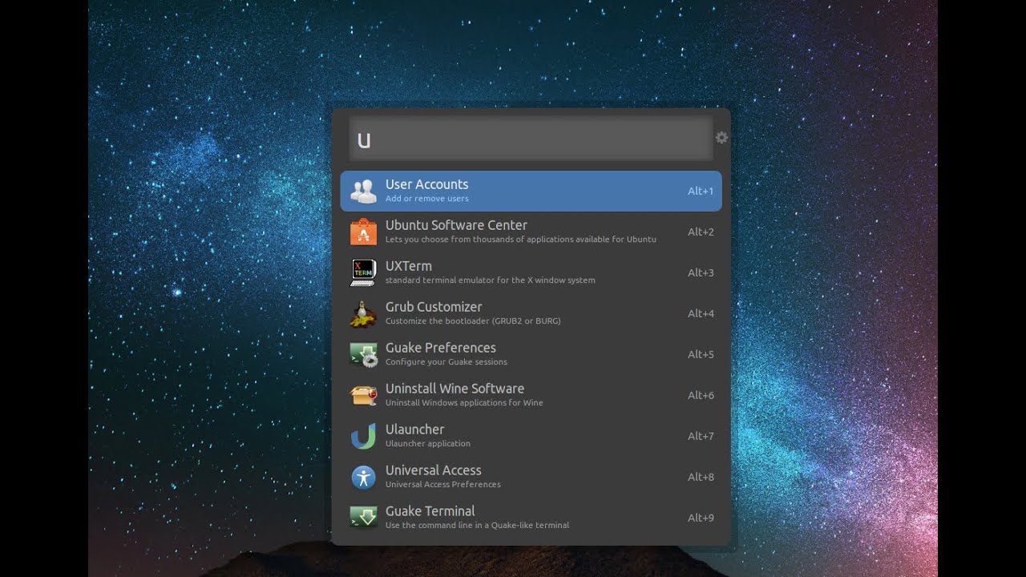Click the Alt+1 shortcut label
This screenshot has width=1026, height=577.
click(701, 191)
